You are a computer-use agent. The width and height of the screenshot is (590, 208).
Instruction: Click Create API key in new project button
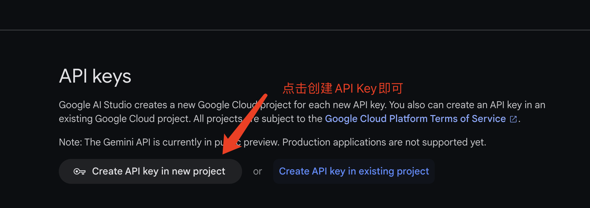click(150, 171)
